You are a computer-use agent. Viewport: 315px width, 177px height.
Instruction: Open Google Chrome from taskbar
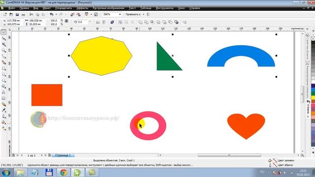pyautogui.click(x=63, y=173)
